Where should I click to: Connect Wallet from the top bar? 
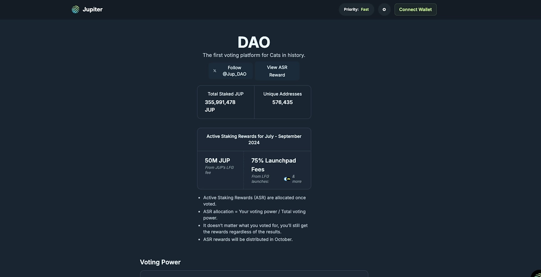click(x=415, y=9)
